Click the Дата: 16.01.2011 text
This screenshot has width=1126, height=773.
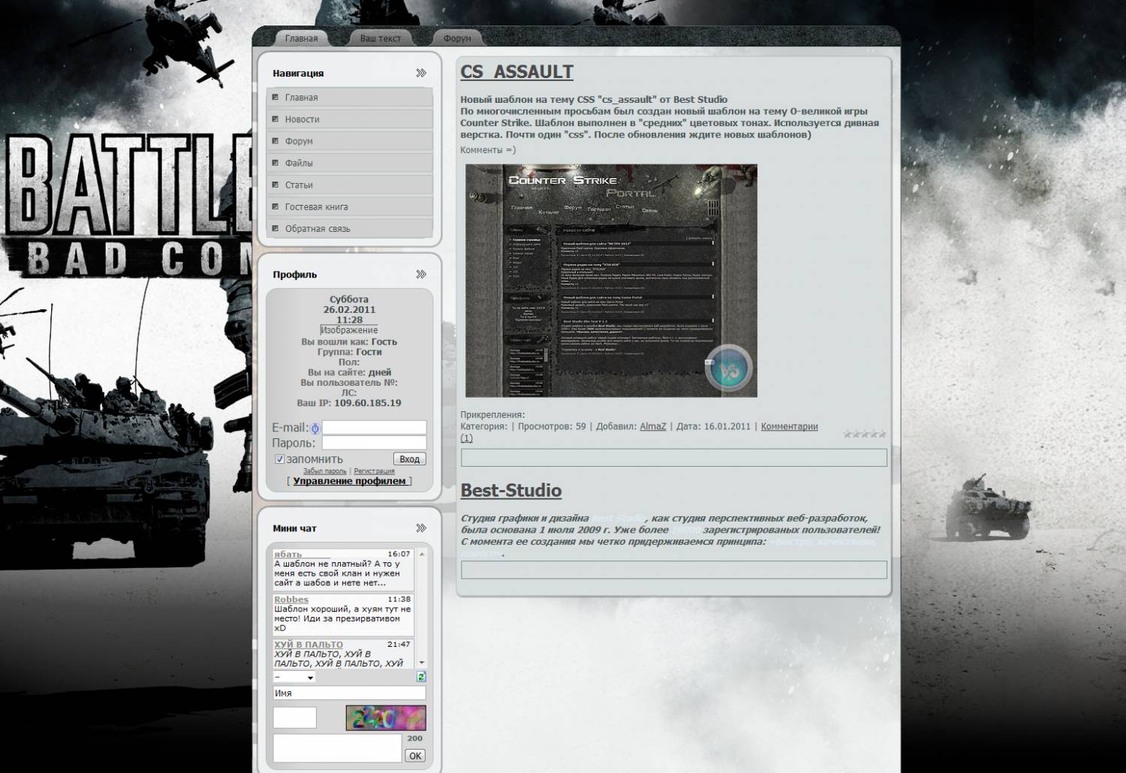click(x=713, y=426)
